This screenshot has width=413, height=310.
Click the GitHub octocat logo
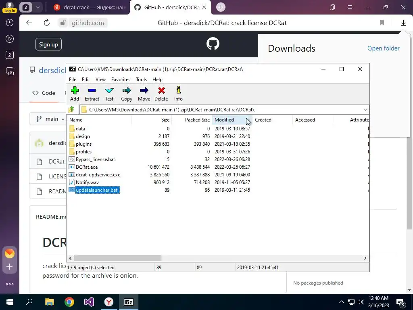pyautogui.click(x=213, y=44)
